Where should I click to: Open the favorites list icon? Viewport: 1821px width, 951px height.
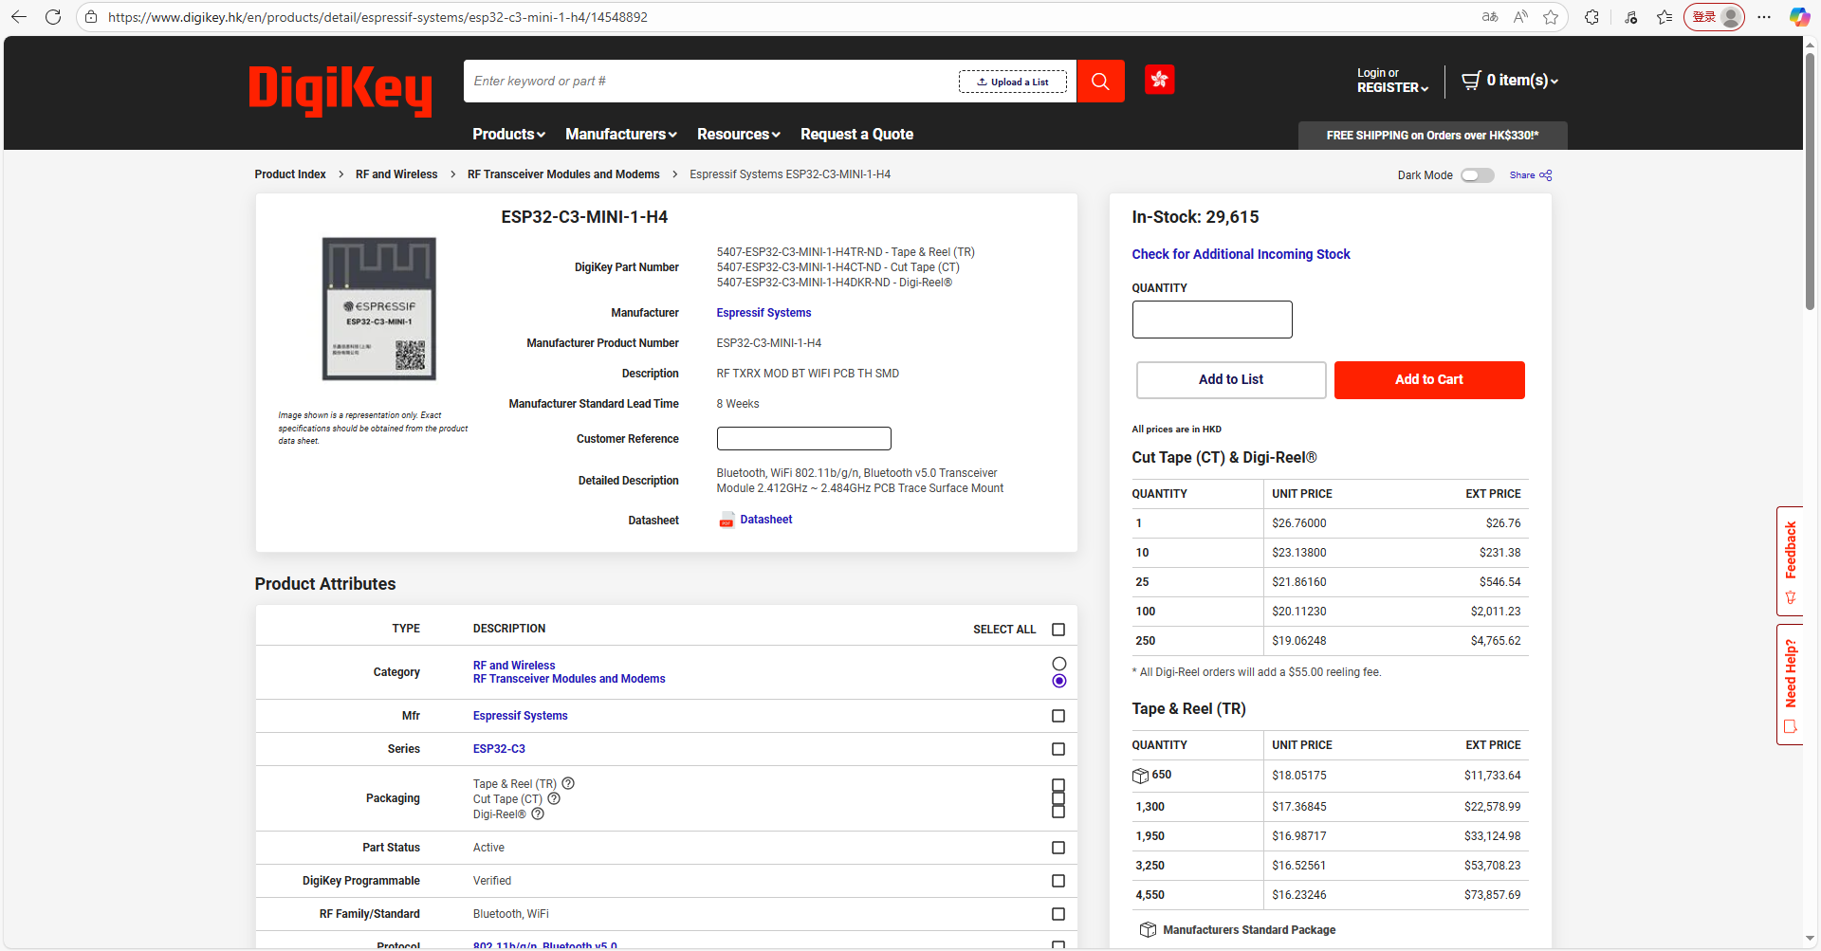1665,17
